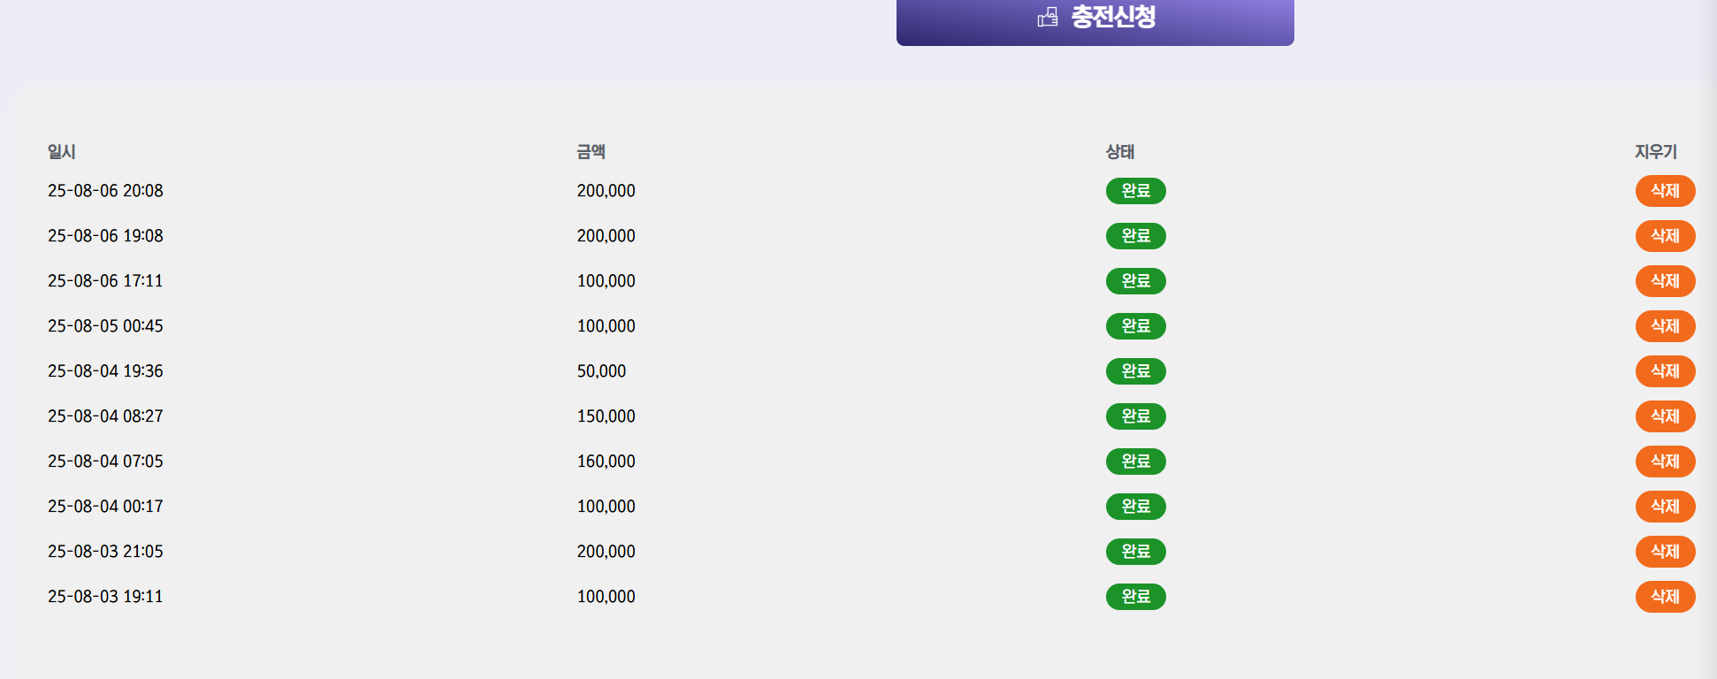Click 삭제 on the 150,000 charge row

tap(1665, 416)
